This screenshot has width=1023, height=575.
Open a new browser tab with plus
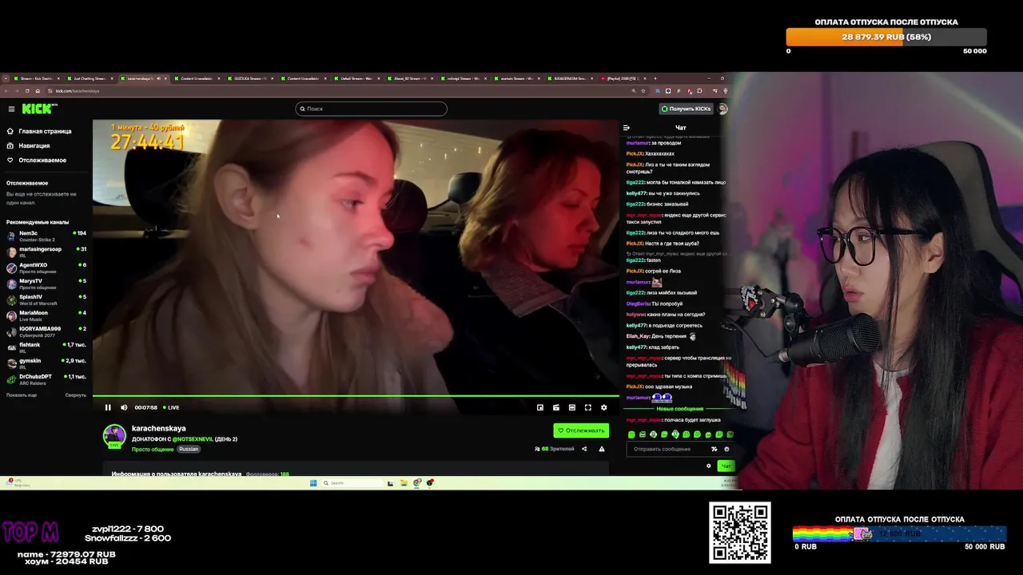pyautogui.click(x=655, y=78)
